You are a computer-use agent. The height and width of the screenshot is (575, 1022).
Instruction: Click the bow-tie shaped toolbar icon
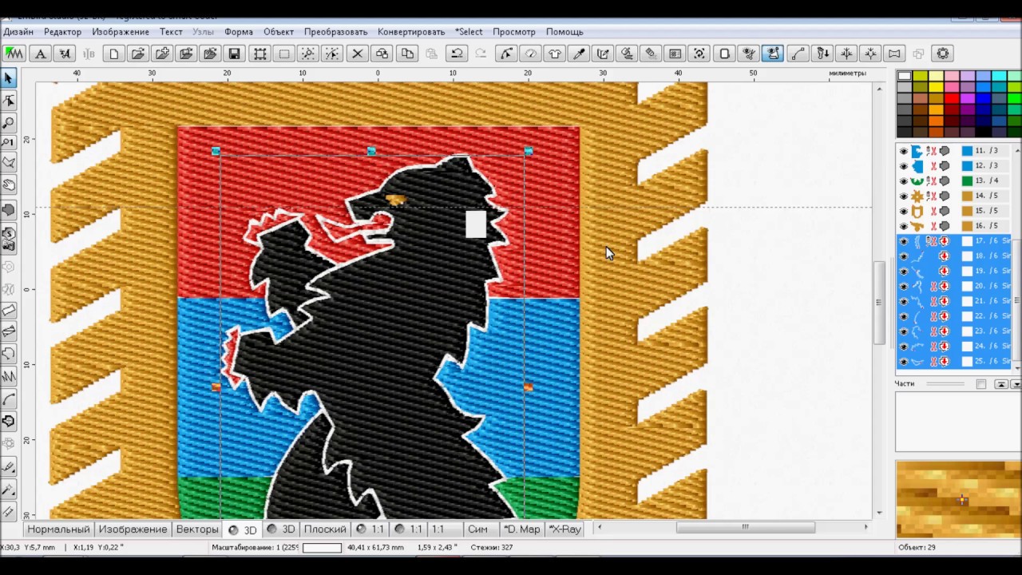894,54
